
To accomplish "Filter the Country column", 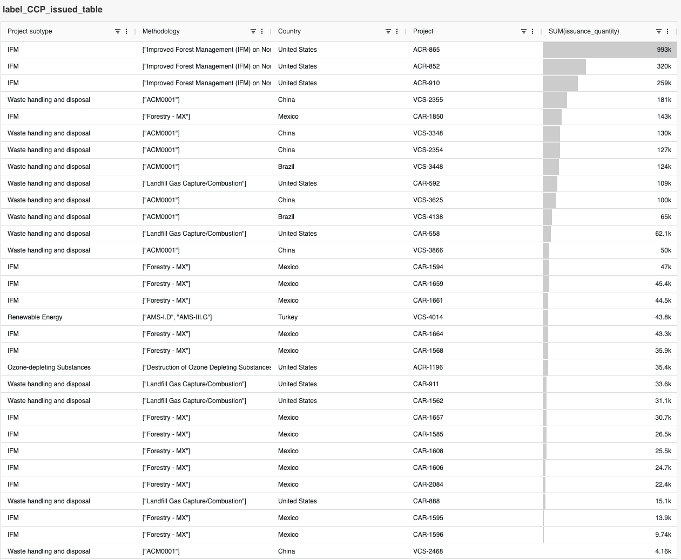I will (x=388, y=31).
